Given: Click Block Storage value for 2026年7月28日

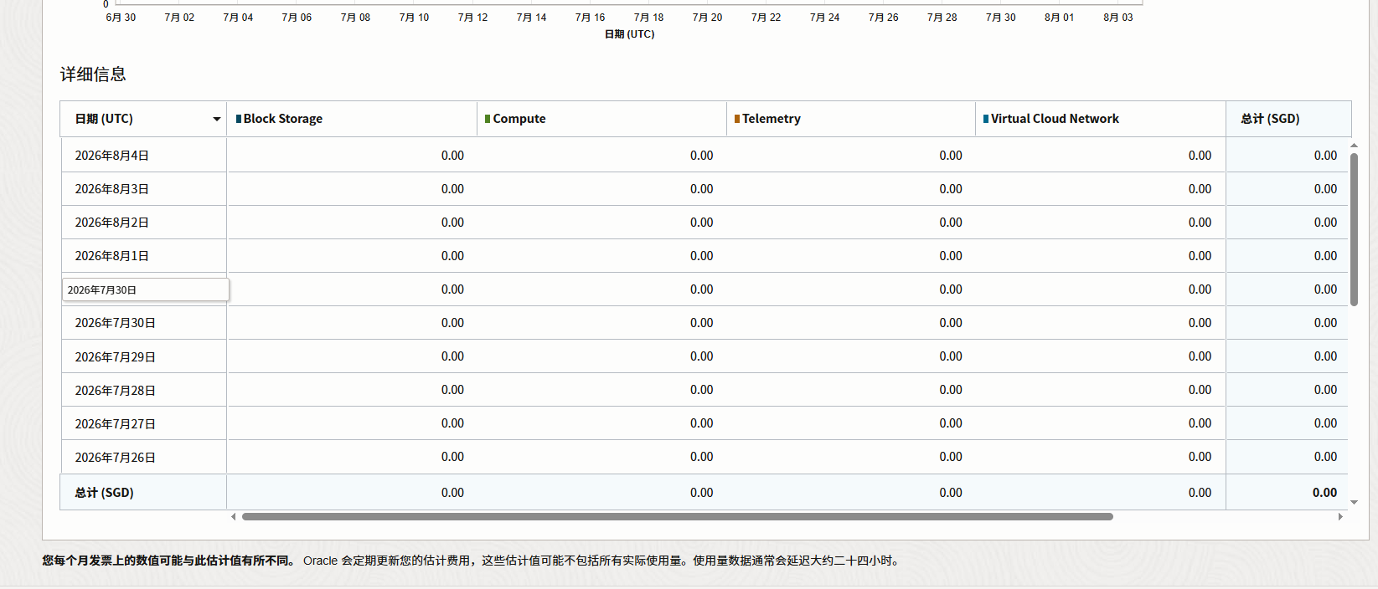Looking at the screenshot, I should coord(452,390).
